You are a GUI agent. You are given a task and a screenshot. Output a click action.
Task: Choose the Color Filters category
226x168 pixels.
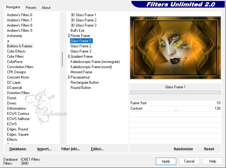pos(15,57)
